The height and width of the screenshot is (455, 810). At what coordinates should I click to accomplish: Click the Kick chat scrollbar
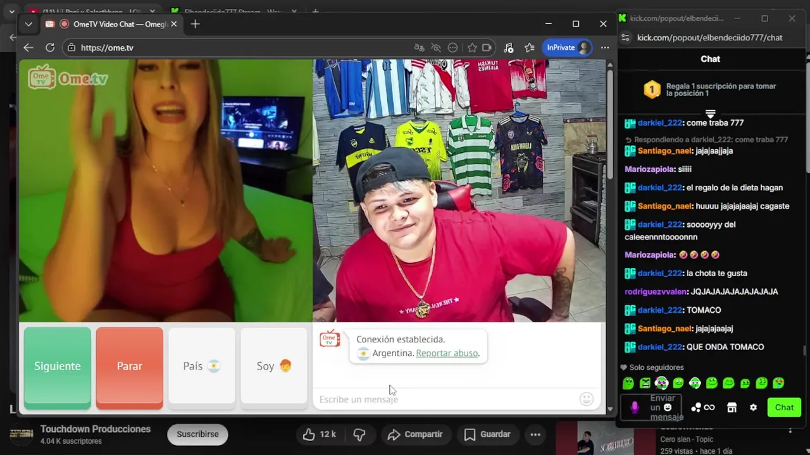(x=805, y=351)
